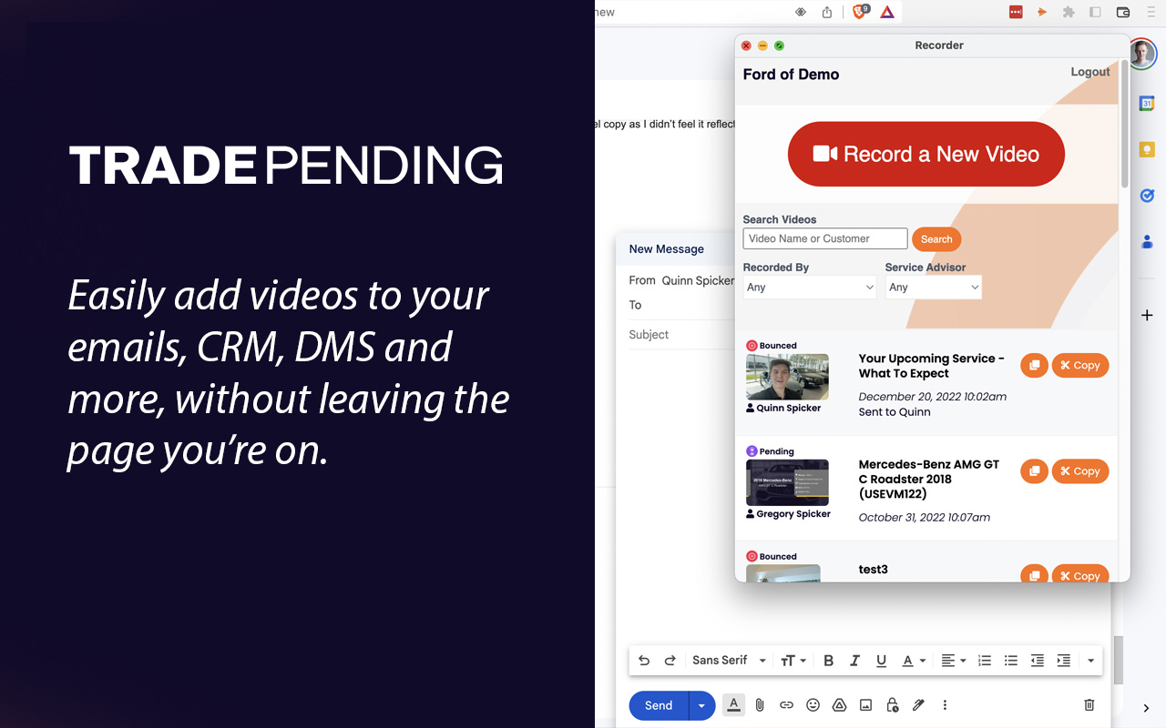The width and height of the screenshot is (1166, 728).
Task: Open the Service Advisor dropdown
Action: click(933, 287)
